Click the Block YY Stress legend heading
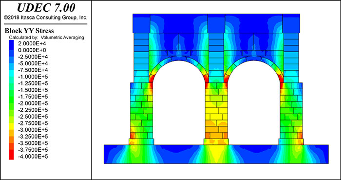The image size is (341, 180). [x=29, y=30]
